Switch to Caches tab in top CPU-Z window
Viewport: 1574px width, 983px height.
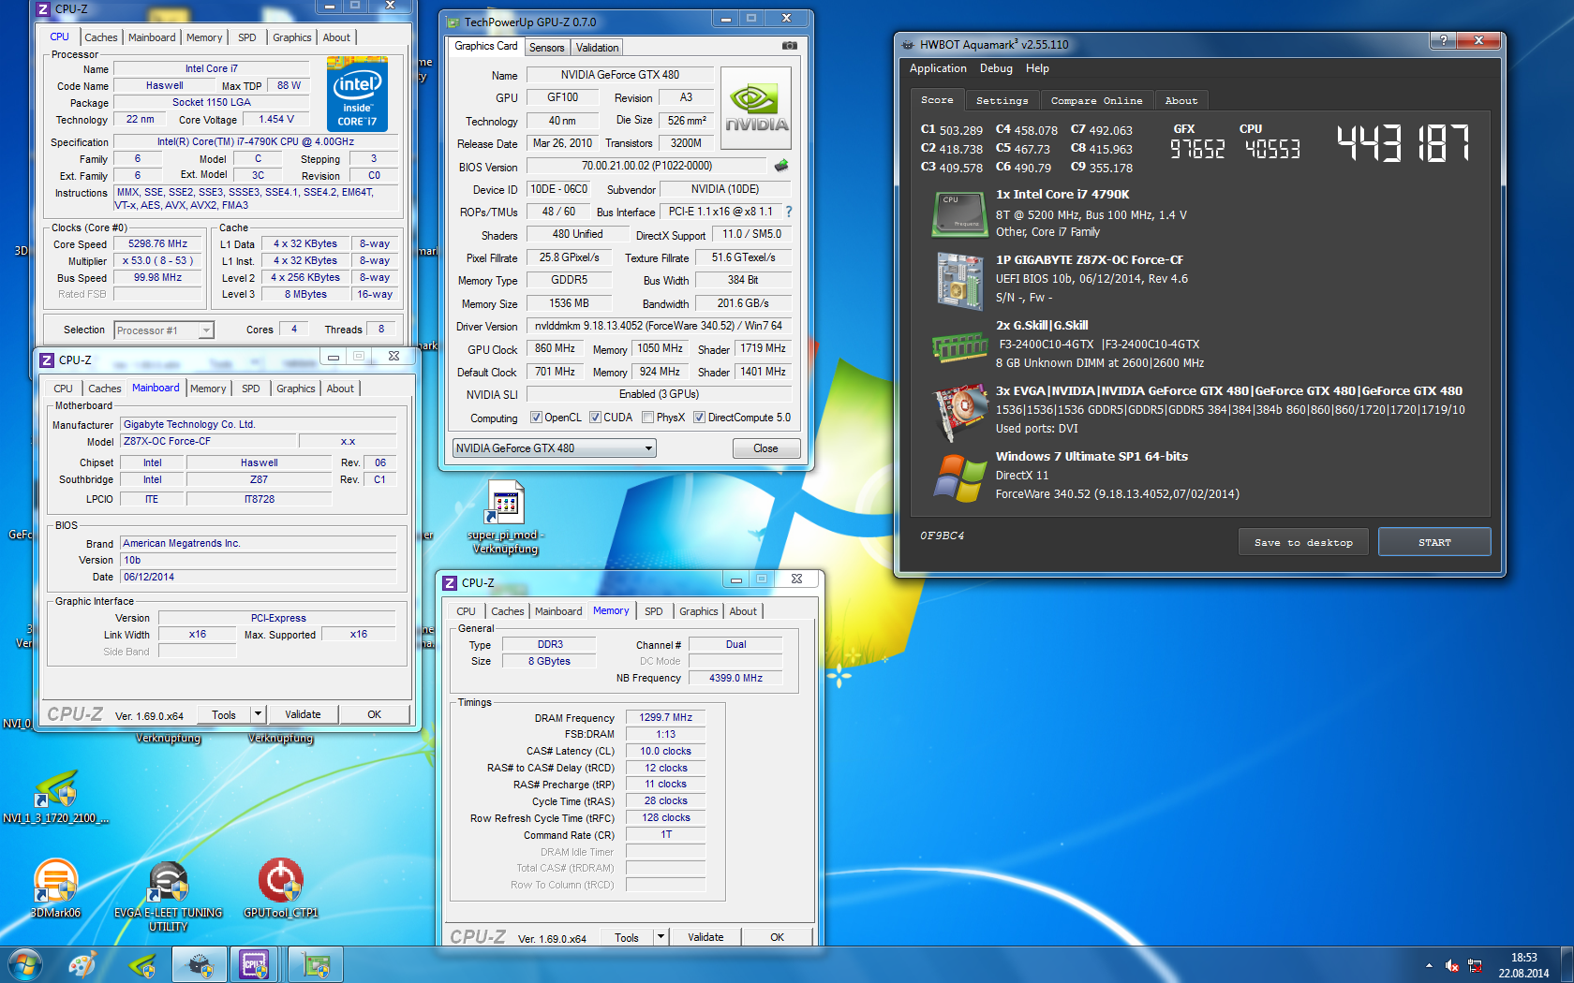click(100, 37)
